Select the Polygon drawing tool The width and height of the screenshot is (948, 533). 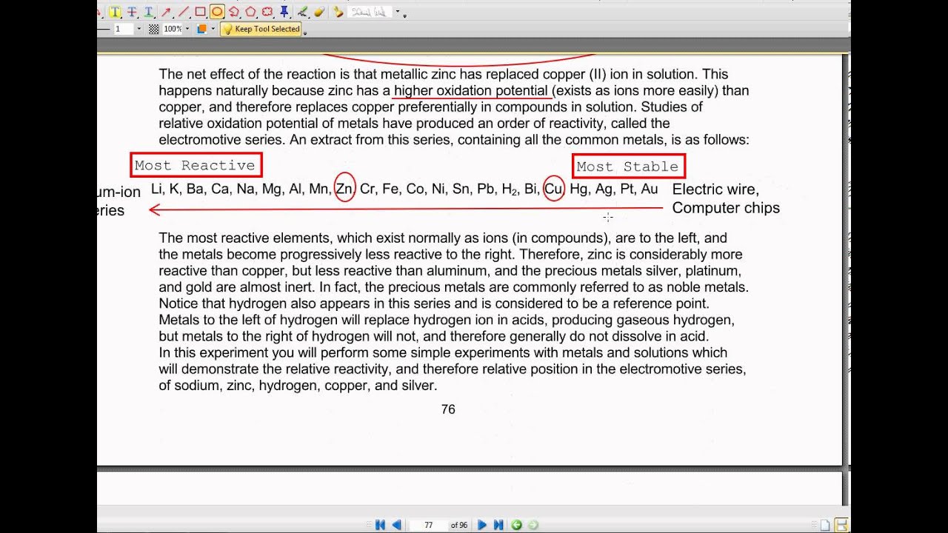(x=250, y=12)
